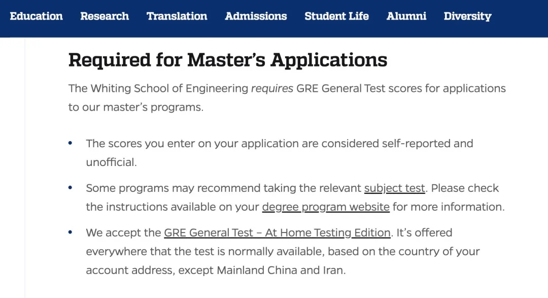Select Translation in the navigation bar
548x298 pixels.
177,16
